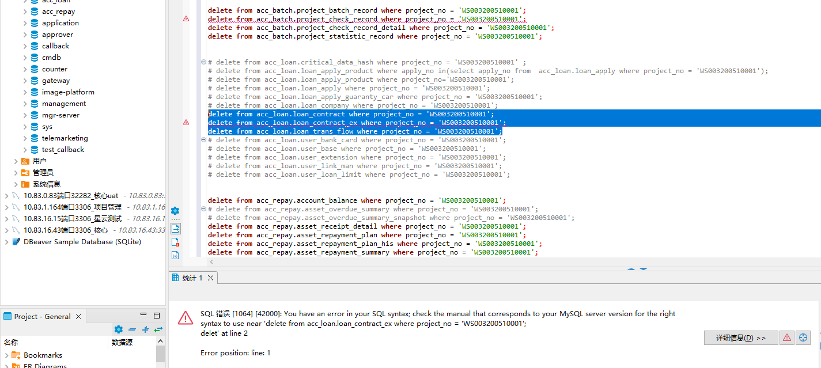Expand the acc_repay database node
The height and width of the screenshot is (368, 821).
click(25, 12)
